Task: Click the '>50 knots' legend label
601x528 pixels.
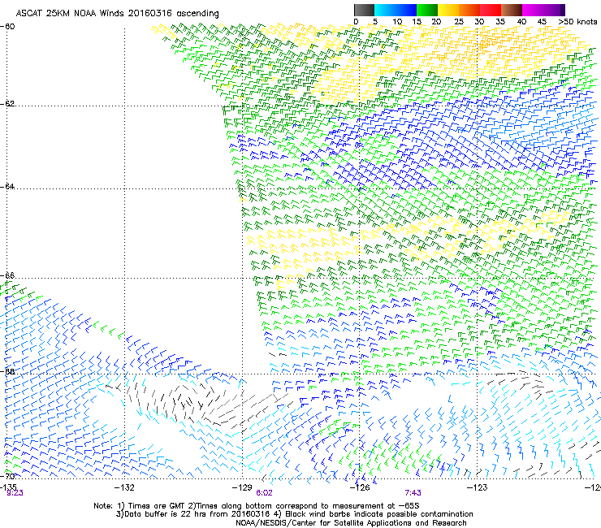Action: click(x=577, y=22)
